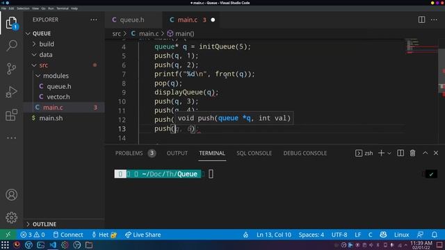445x250 pixels.
Task: Open main.sh in the explorer tree
Action: click(64, 118)
